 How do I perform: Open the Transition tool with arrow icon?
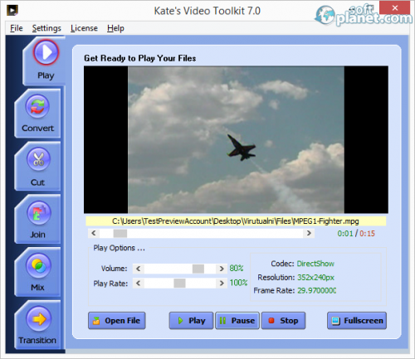pyautogui.click(x=38, y=325)
